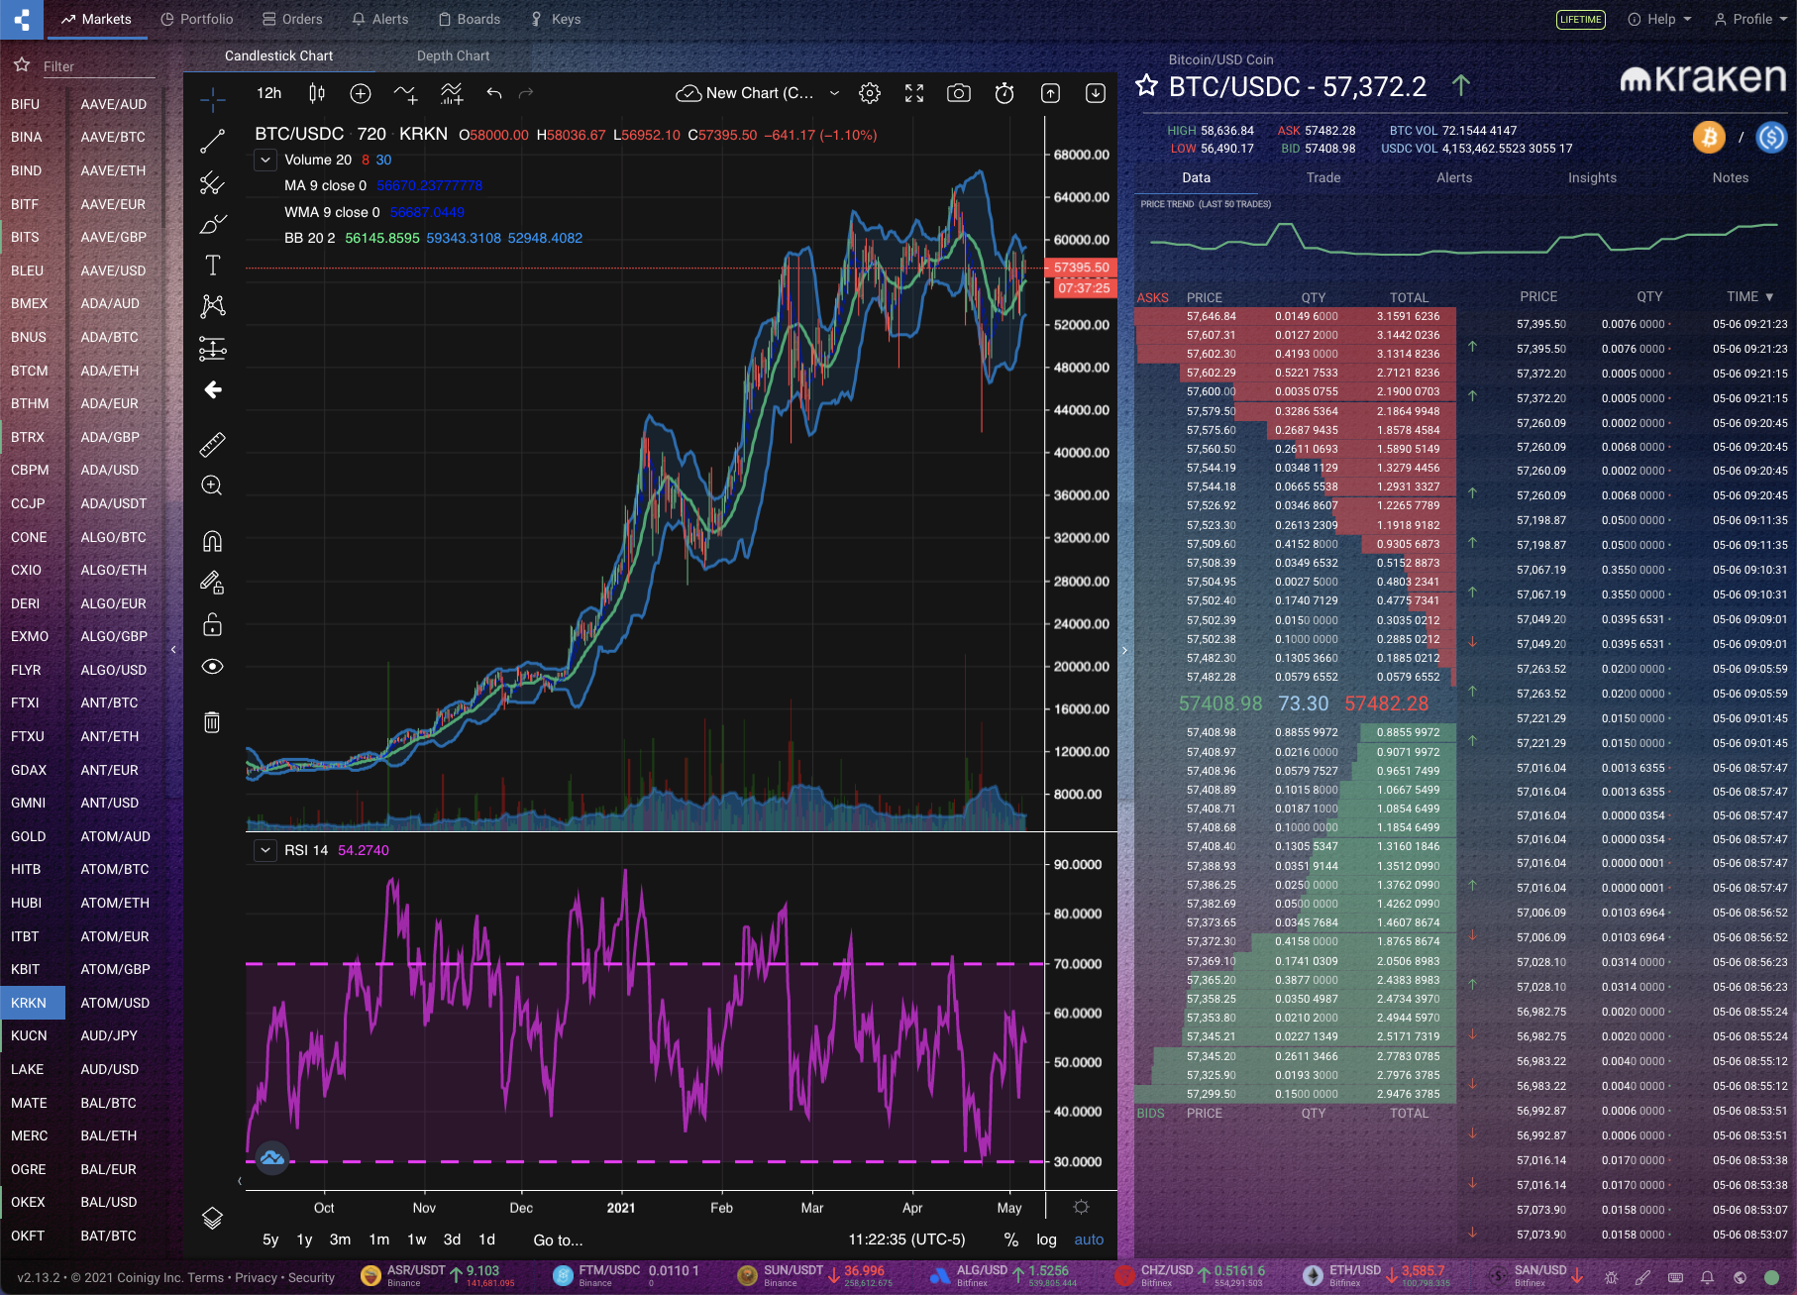Go to the Boards tab
1797x1295 pixels.
[x=469, y=19]
